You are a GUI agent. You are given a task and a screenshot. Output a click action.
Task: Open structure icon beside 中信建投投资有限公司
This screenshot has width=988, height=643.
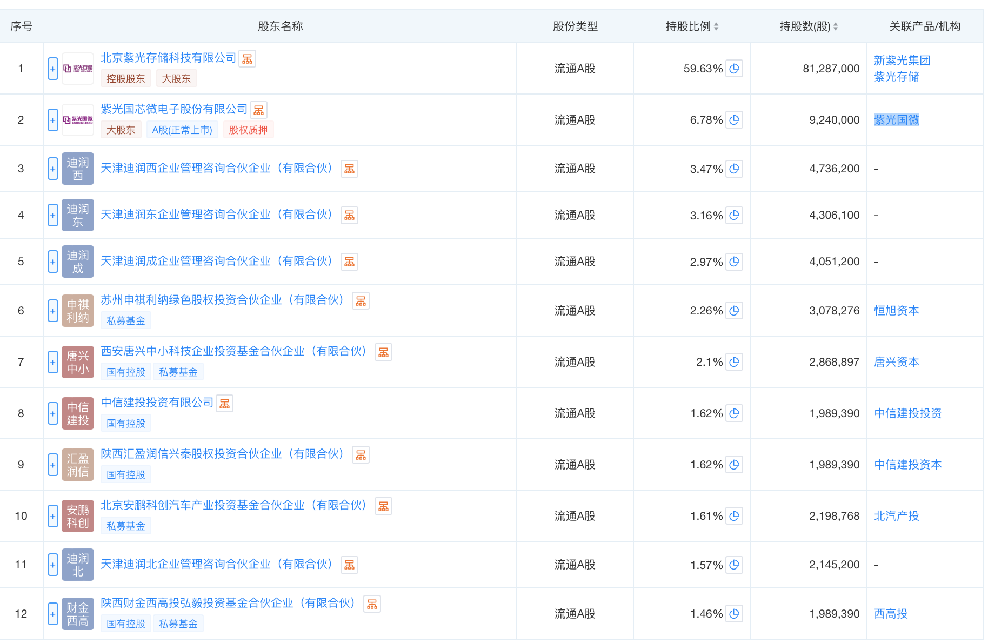(x=224, y=404)
